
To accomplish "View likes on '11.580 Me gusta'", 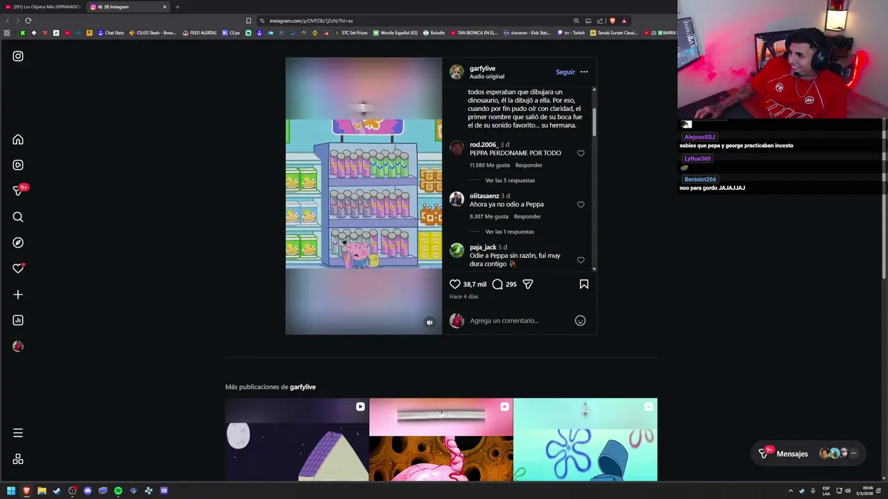I will (x=490, y=165).
